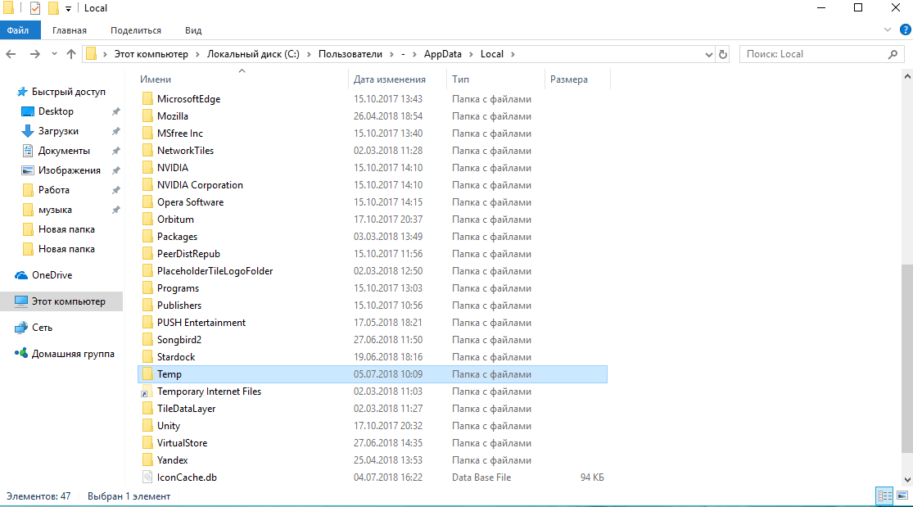
Task: Open the quick access toolbar customize dropdown
Action: 68,9
